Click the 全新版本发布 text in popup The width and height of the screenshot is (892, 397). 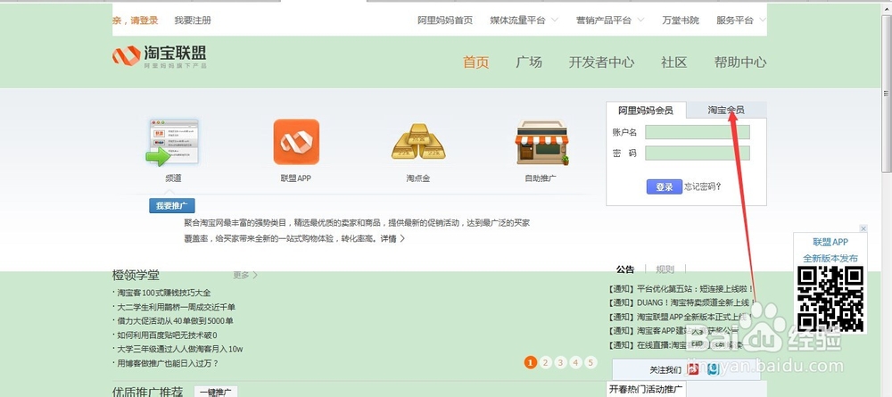point(830,258)
